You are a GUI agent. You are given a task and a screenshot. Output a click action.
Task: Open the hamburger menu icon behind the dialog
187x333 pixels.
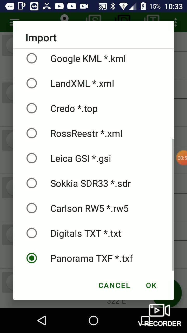[x=15, y=22]
